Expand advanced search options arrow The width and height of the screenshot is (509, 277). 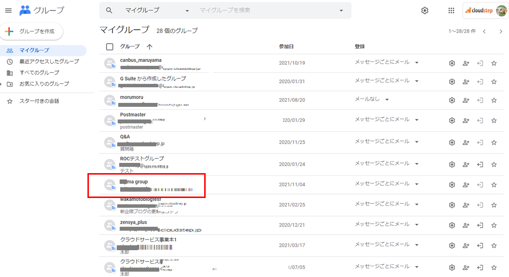[341, 10]
